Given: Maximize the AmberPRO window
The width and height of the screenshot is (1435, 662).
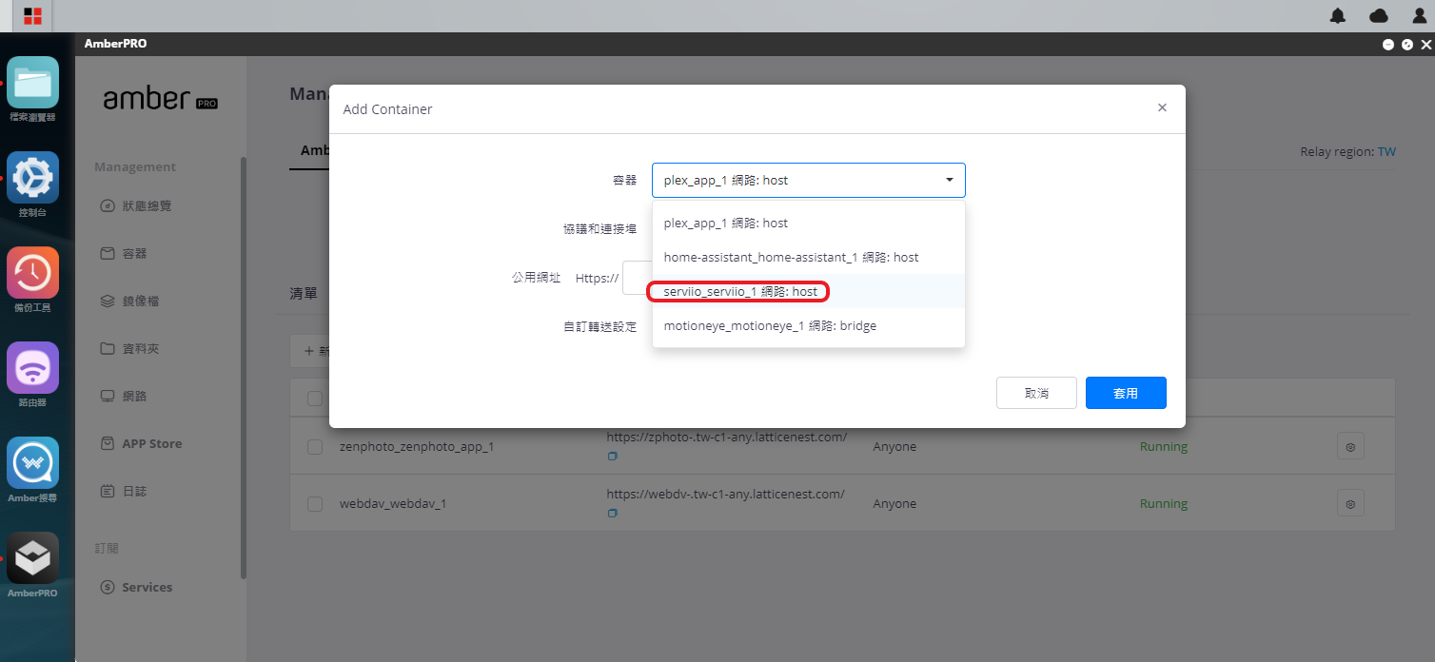Looking at the screenshot, I should point(1407,45).
